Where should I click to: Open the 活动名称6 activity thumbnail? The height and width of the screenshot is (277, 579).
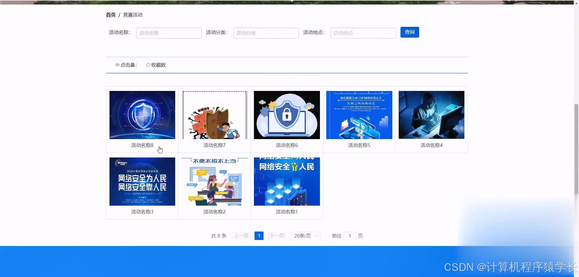pos(286,115)
